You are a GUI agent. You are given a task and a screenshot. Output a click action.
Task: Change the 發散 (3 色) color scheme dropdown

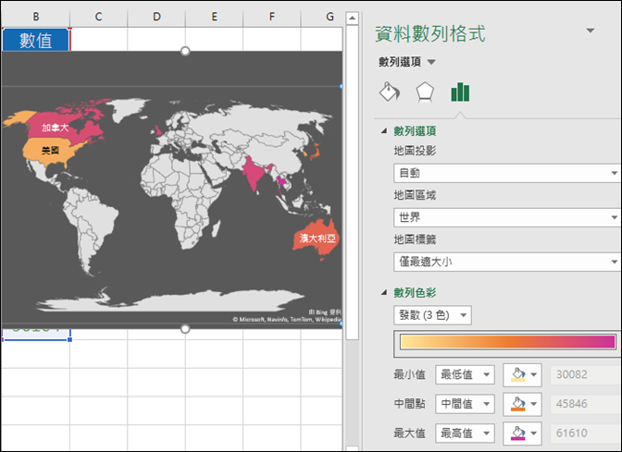pos(432,315)
